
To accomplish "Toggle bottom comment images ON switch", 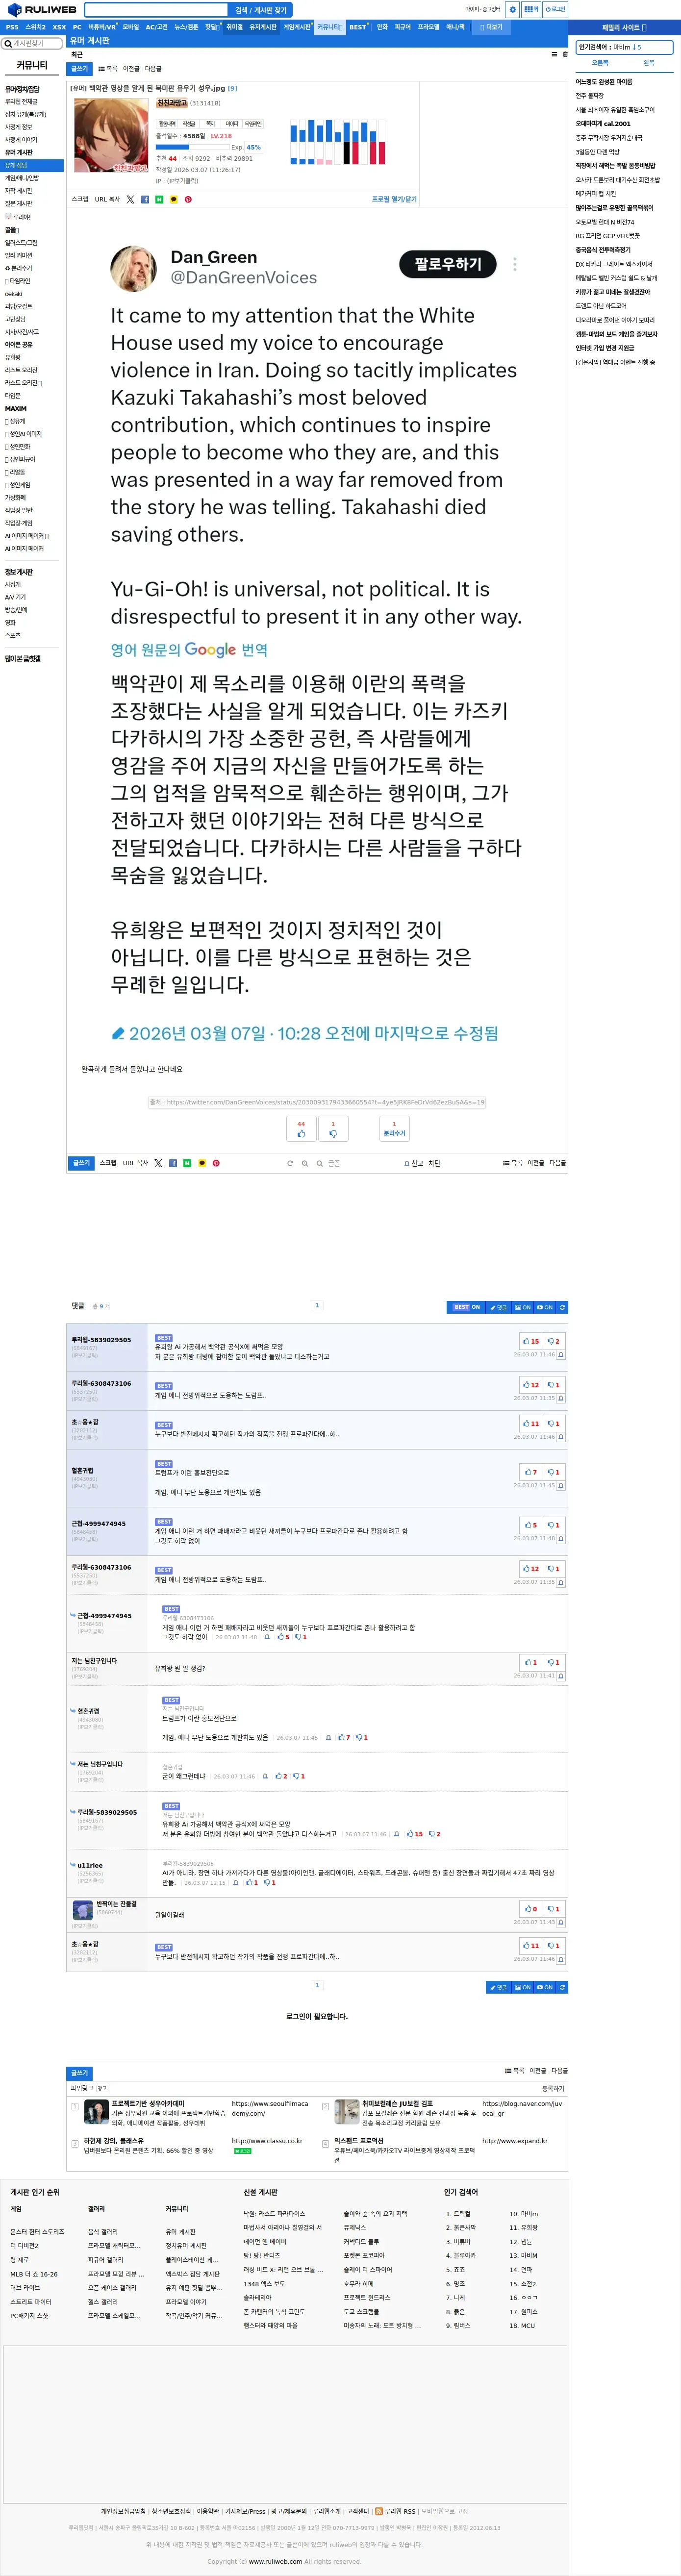I will 523,1987.
